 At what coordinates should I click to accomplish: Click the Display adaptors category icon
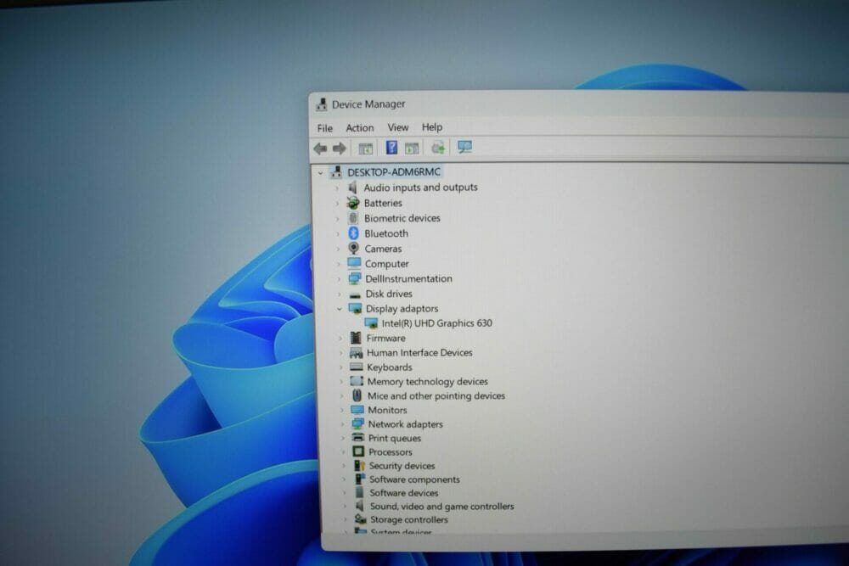pos(355,308)
